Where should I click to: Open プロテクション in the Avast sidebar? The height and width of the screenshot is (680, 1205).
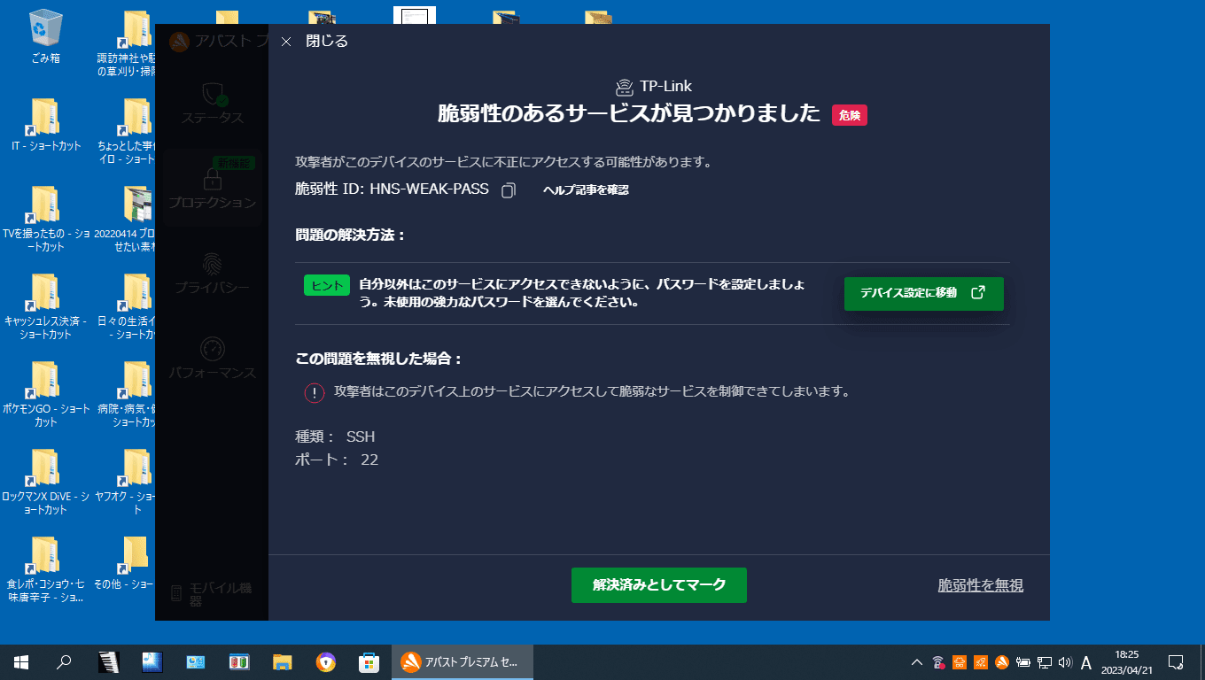click(212, 187)
